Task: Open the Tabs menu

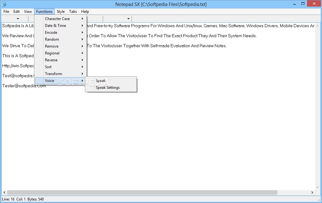Action: click(x=73, y=12)
